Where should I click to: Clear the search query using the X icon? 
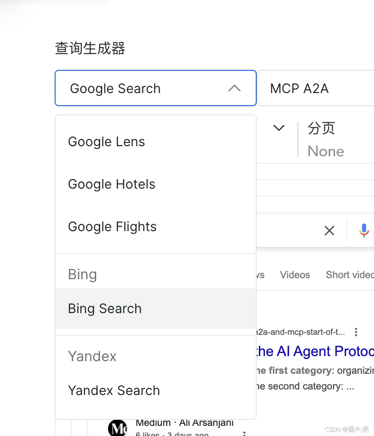pos(330,230)
